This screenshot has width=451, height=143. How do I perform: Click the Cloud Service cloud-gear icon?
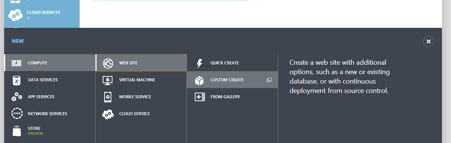[x=108, y=114]
